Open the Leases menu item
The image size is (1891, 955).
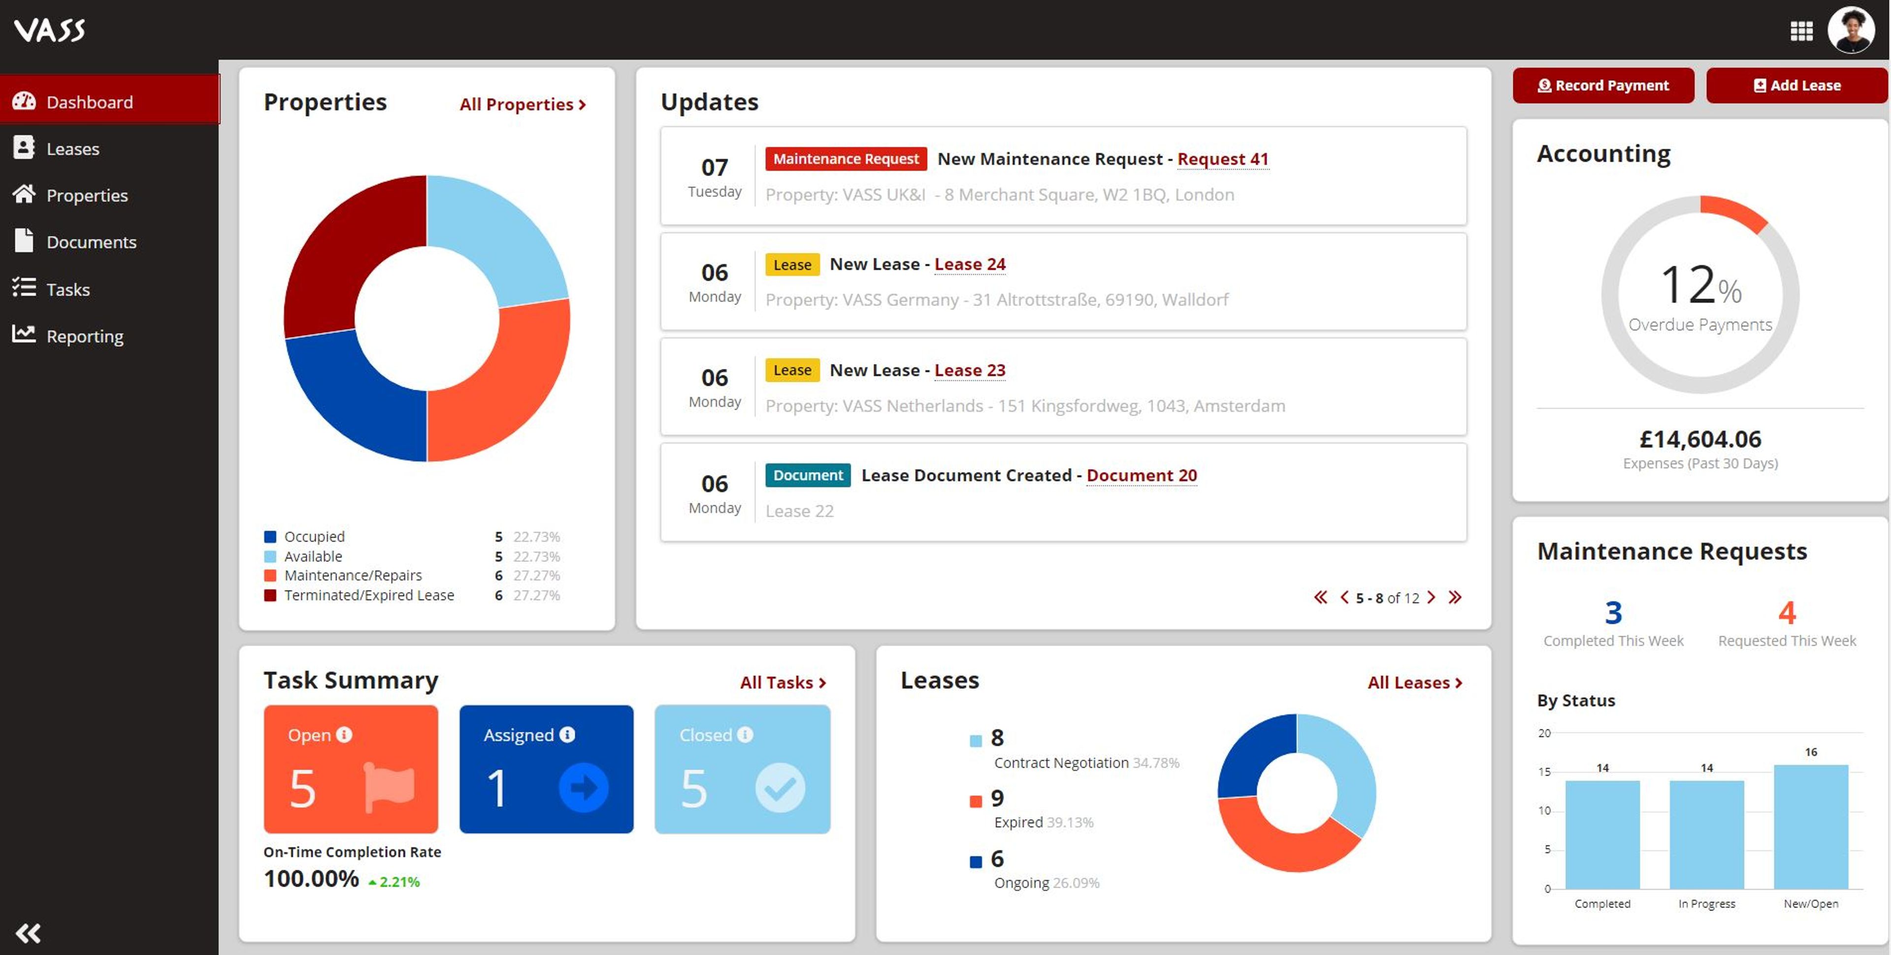pyautogui.click(x=109, y=148)
